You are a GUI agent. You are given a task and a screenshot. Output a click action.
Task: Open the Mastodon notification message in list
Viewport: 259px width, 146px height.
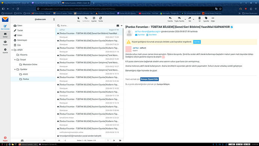point(90,134)
